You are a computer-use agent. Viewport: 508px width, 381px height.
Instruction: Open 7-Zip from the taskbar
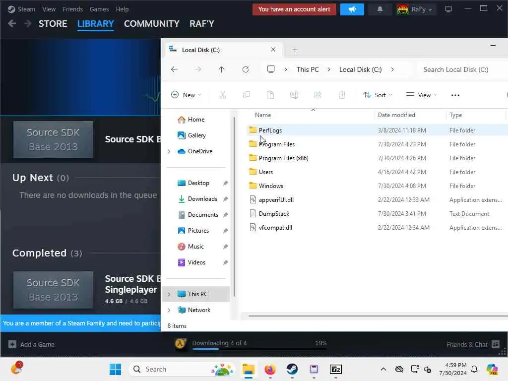(336, 369)
